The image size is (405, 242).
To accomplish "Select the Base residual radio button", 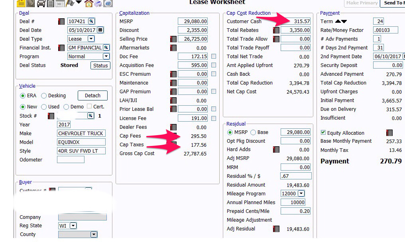I will pos(253,132).
